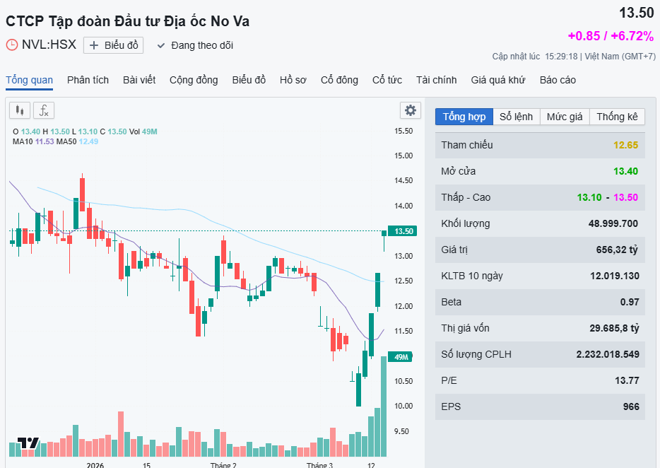Image resolution: width=660 pixels, height=468 pixels.
Task: Click the red clock icon beside NVL:HSX
Action: 12,45
